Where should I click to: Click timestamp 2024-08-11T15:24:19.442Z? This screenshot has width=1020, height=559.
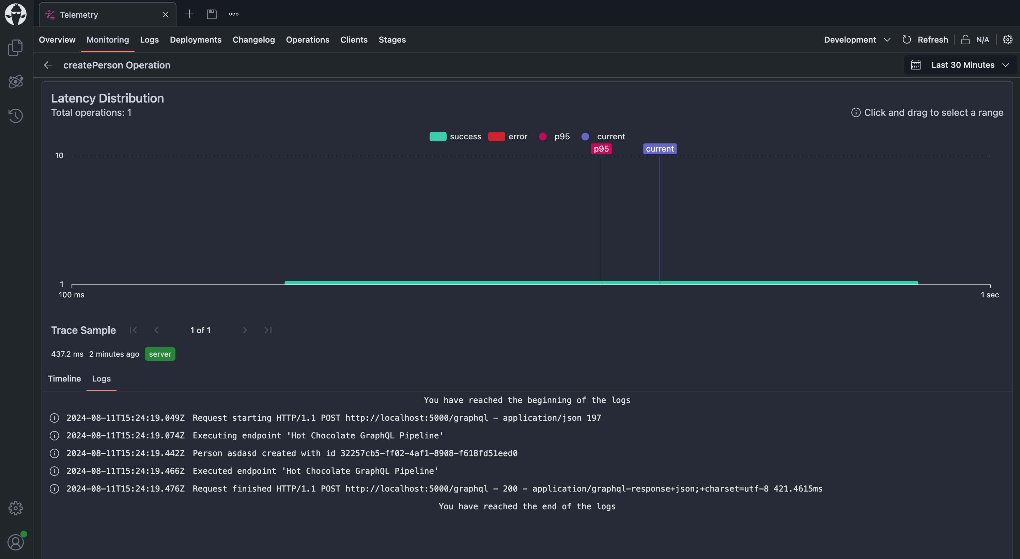point(125,453)
